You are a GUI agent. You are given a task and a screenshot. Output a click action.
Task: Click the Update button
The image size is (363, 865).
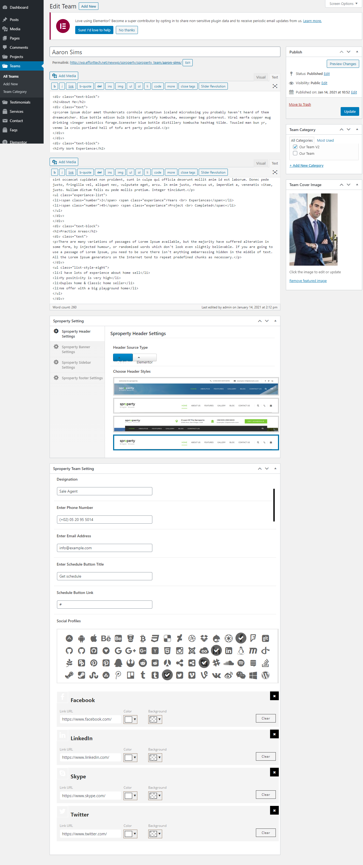(350, 111)
